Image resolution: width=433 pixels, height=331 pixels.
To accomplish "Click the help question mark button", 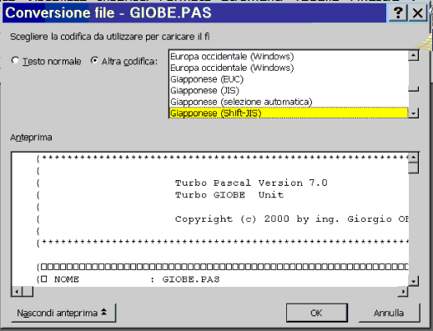I will coord(398,13).
